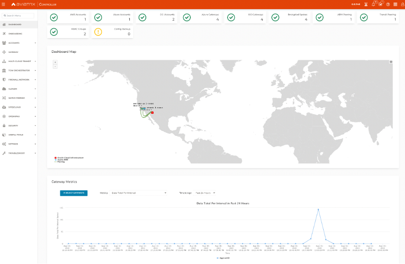Viewport: 405px width, 264px height.
Task: Click the tasks checkmark icon in the header
Action: [x=380, y=4]
